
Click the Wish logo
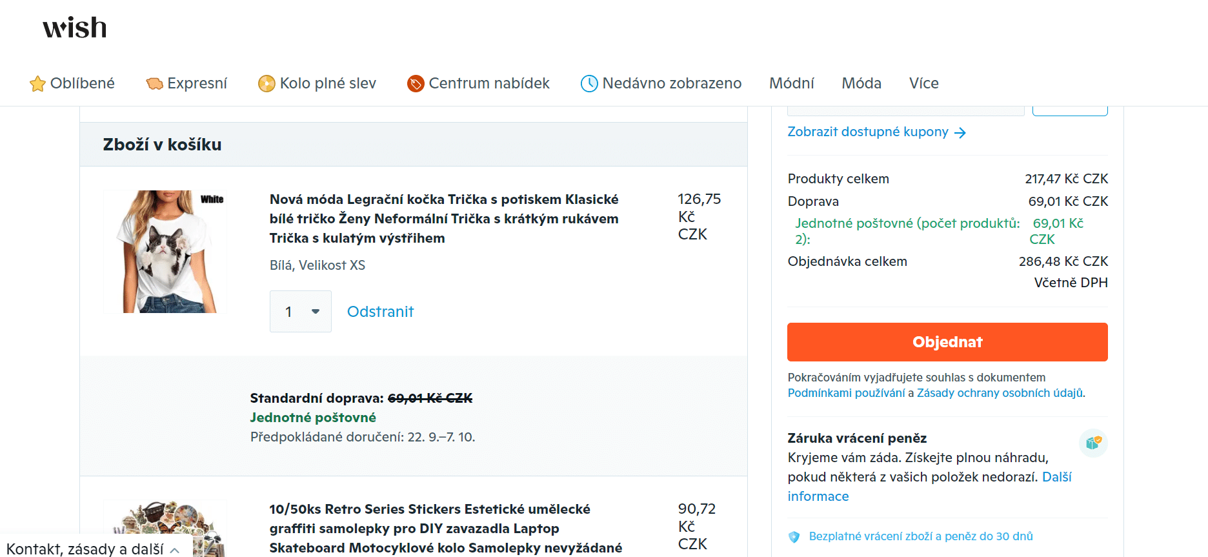tap(74, 28)
